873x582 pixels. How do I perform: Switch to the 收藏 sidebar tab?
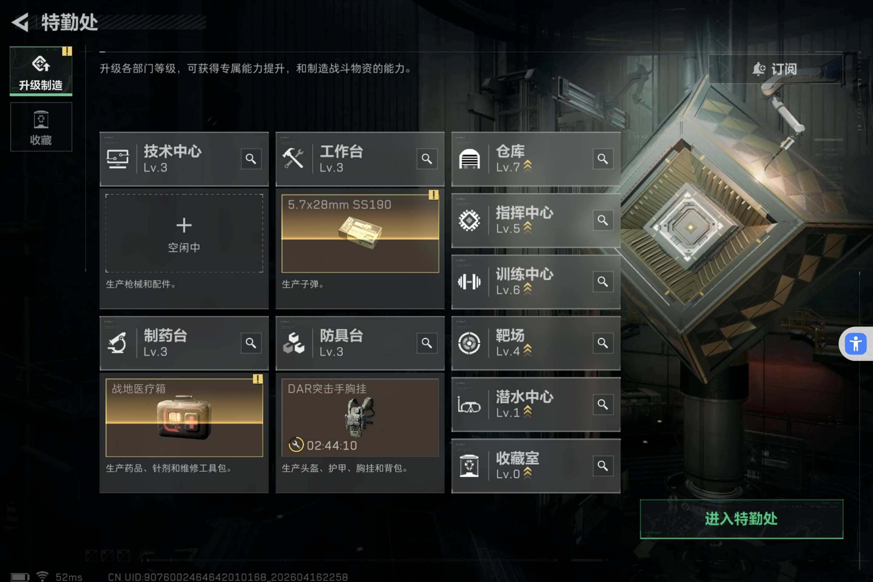pyautogui.click(x=41, y=127)
